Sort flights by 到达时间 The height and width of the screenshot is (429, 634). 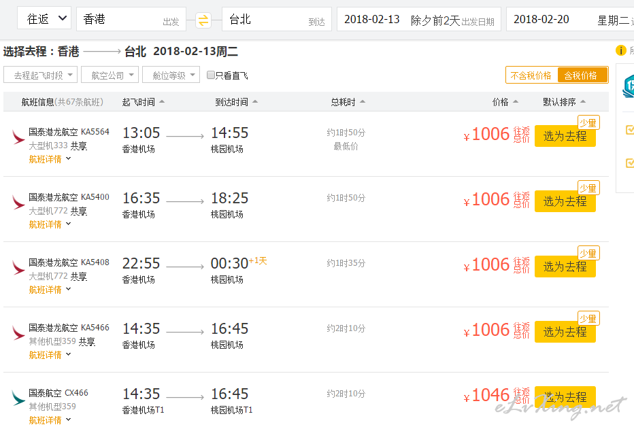coord(236,102)
